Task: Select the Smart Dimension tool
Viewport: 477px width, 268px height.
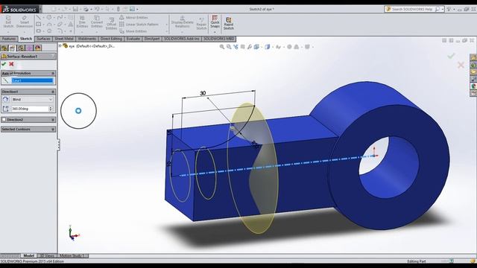Action: 25,22
